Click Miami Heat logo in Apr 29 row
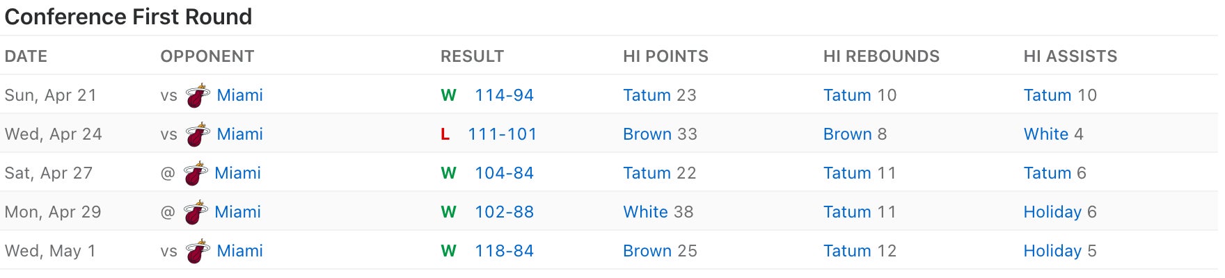The image size is (1225, 278). pos(196,213)
